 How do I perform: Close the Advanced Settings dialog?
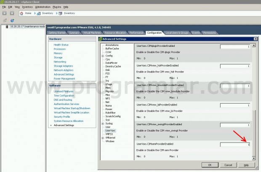[x=256, y=39]
